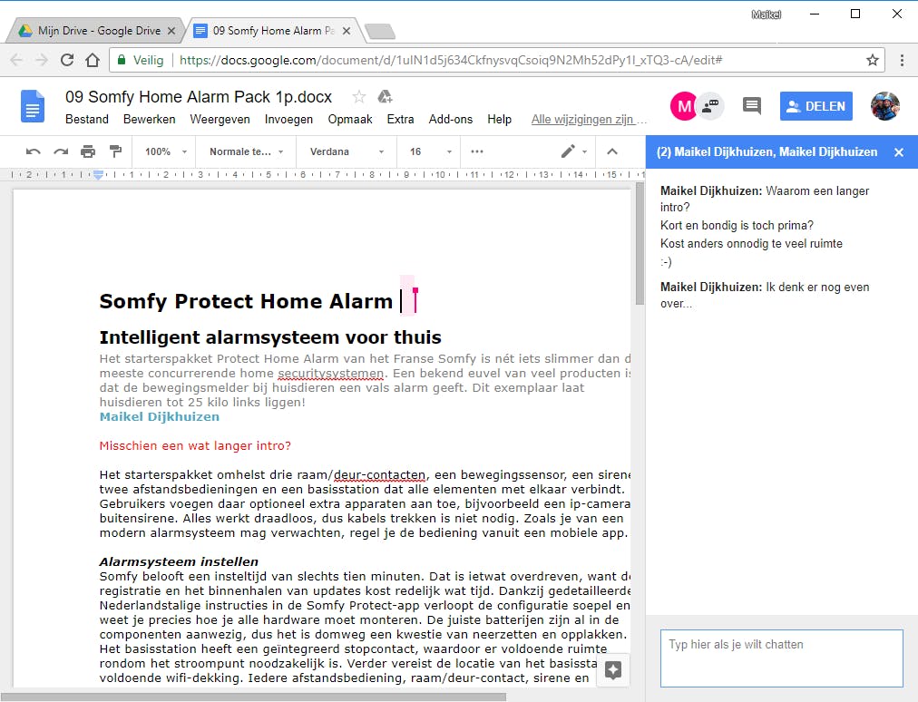Go forward using browser forward arrow
This screenshot has height=702, width=918.
tap(42, 60)
